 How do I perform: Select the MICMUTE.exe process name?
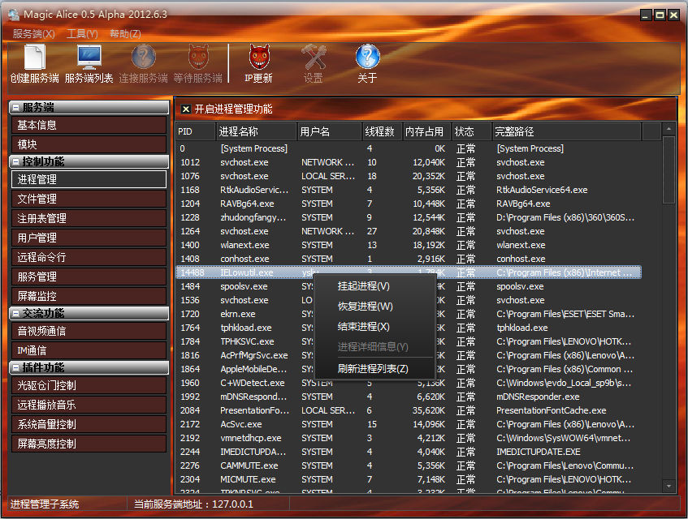pyautogui.click(x=248, y=479)
